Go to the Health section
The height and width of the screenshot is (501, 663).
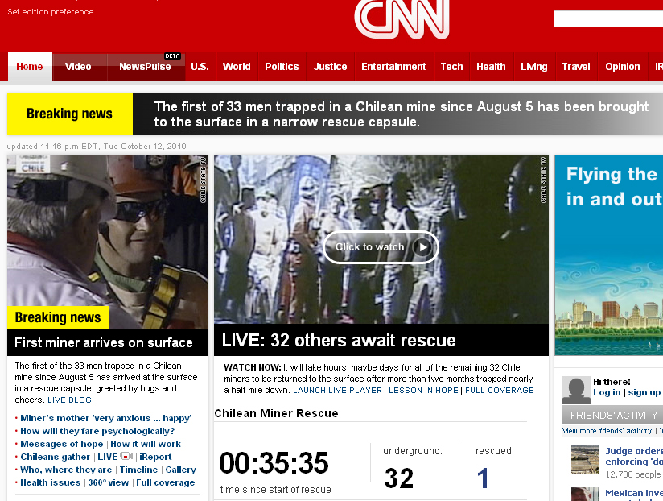pyautogui.click(x=492, y=66)
